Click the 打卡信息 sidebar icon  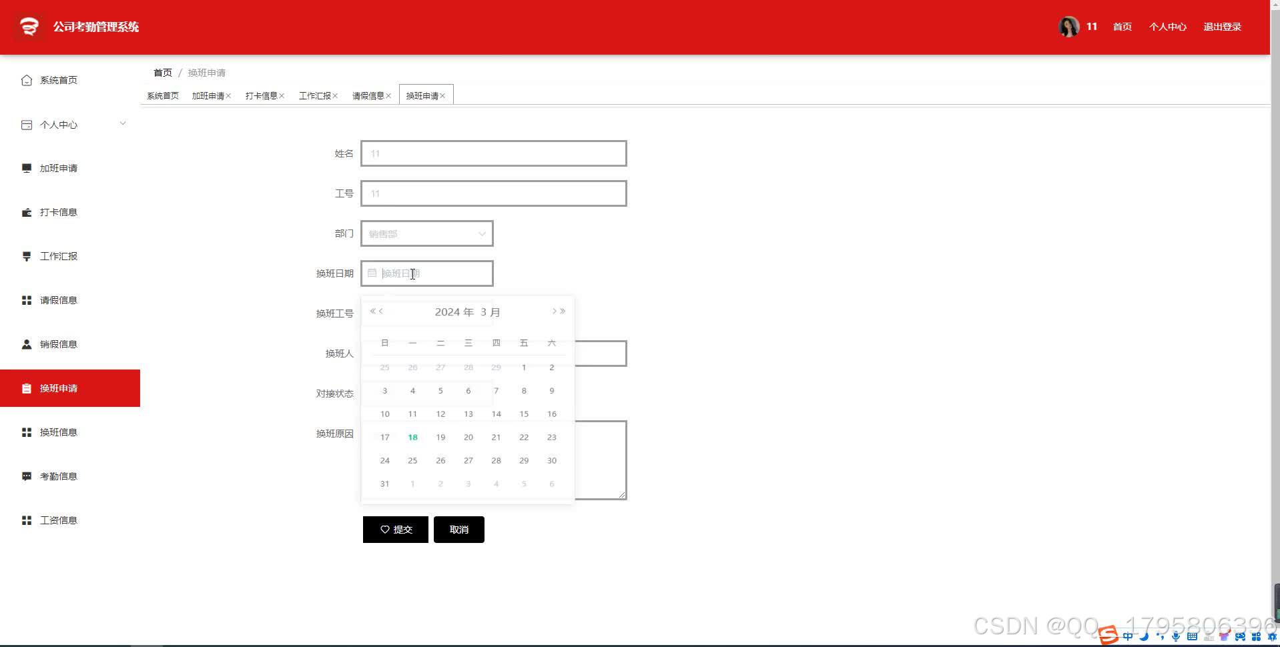point(27,212)
